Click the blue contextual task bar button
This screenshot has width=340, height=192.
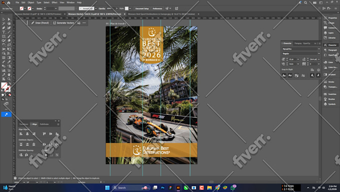(x=6, y=114)
